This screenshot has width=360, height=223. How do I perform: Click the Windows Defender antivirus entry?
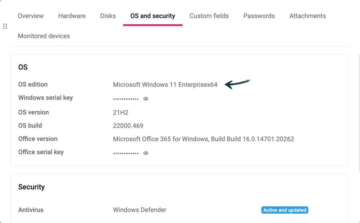[139, 210]
